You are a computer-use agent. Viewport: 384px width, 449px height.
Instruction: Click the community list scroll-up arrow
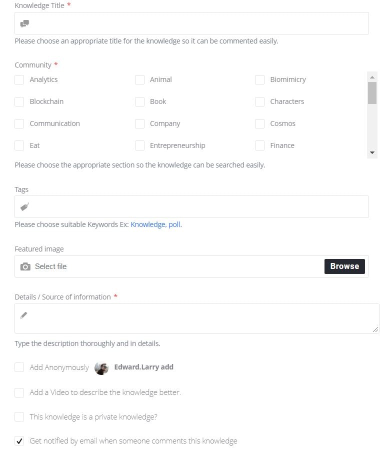pyautogui.click(x=372, y=77)
